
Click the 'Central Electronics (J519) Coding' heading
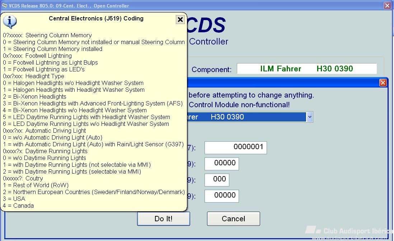[x=96, y=18]
